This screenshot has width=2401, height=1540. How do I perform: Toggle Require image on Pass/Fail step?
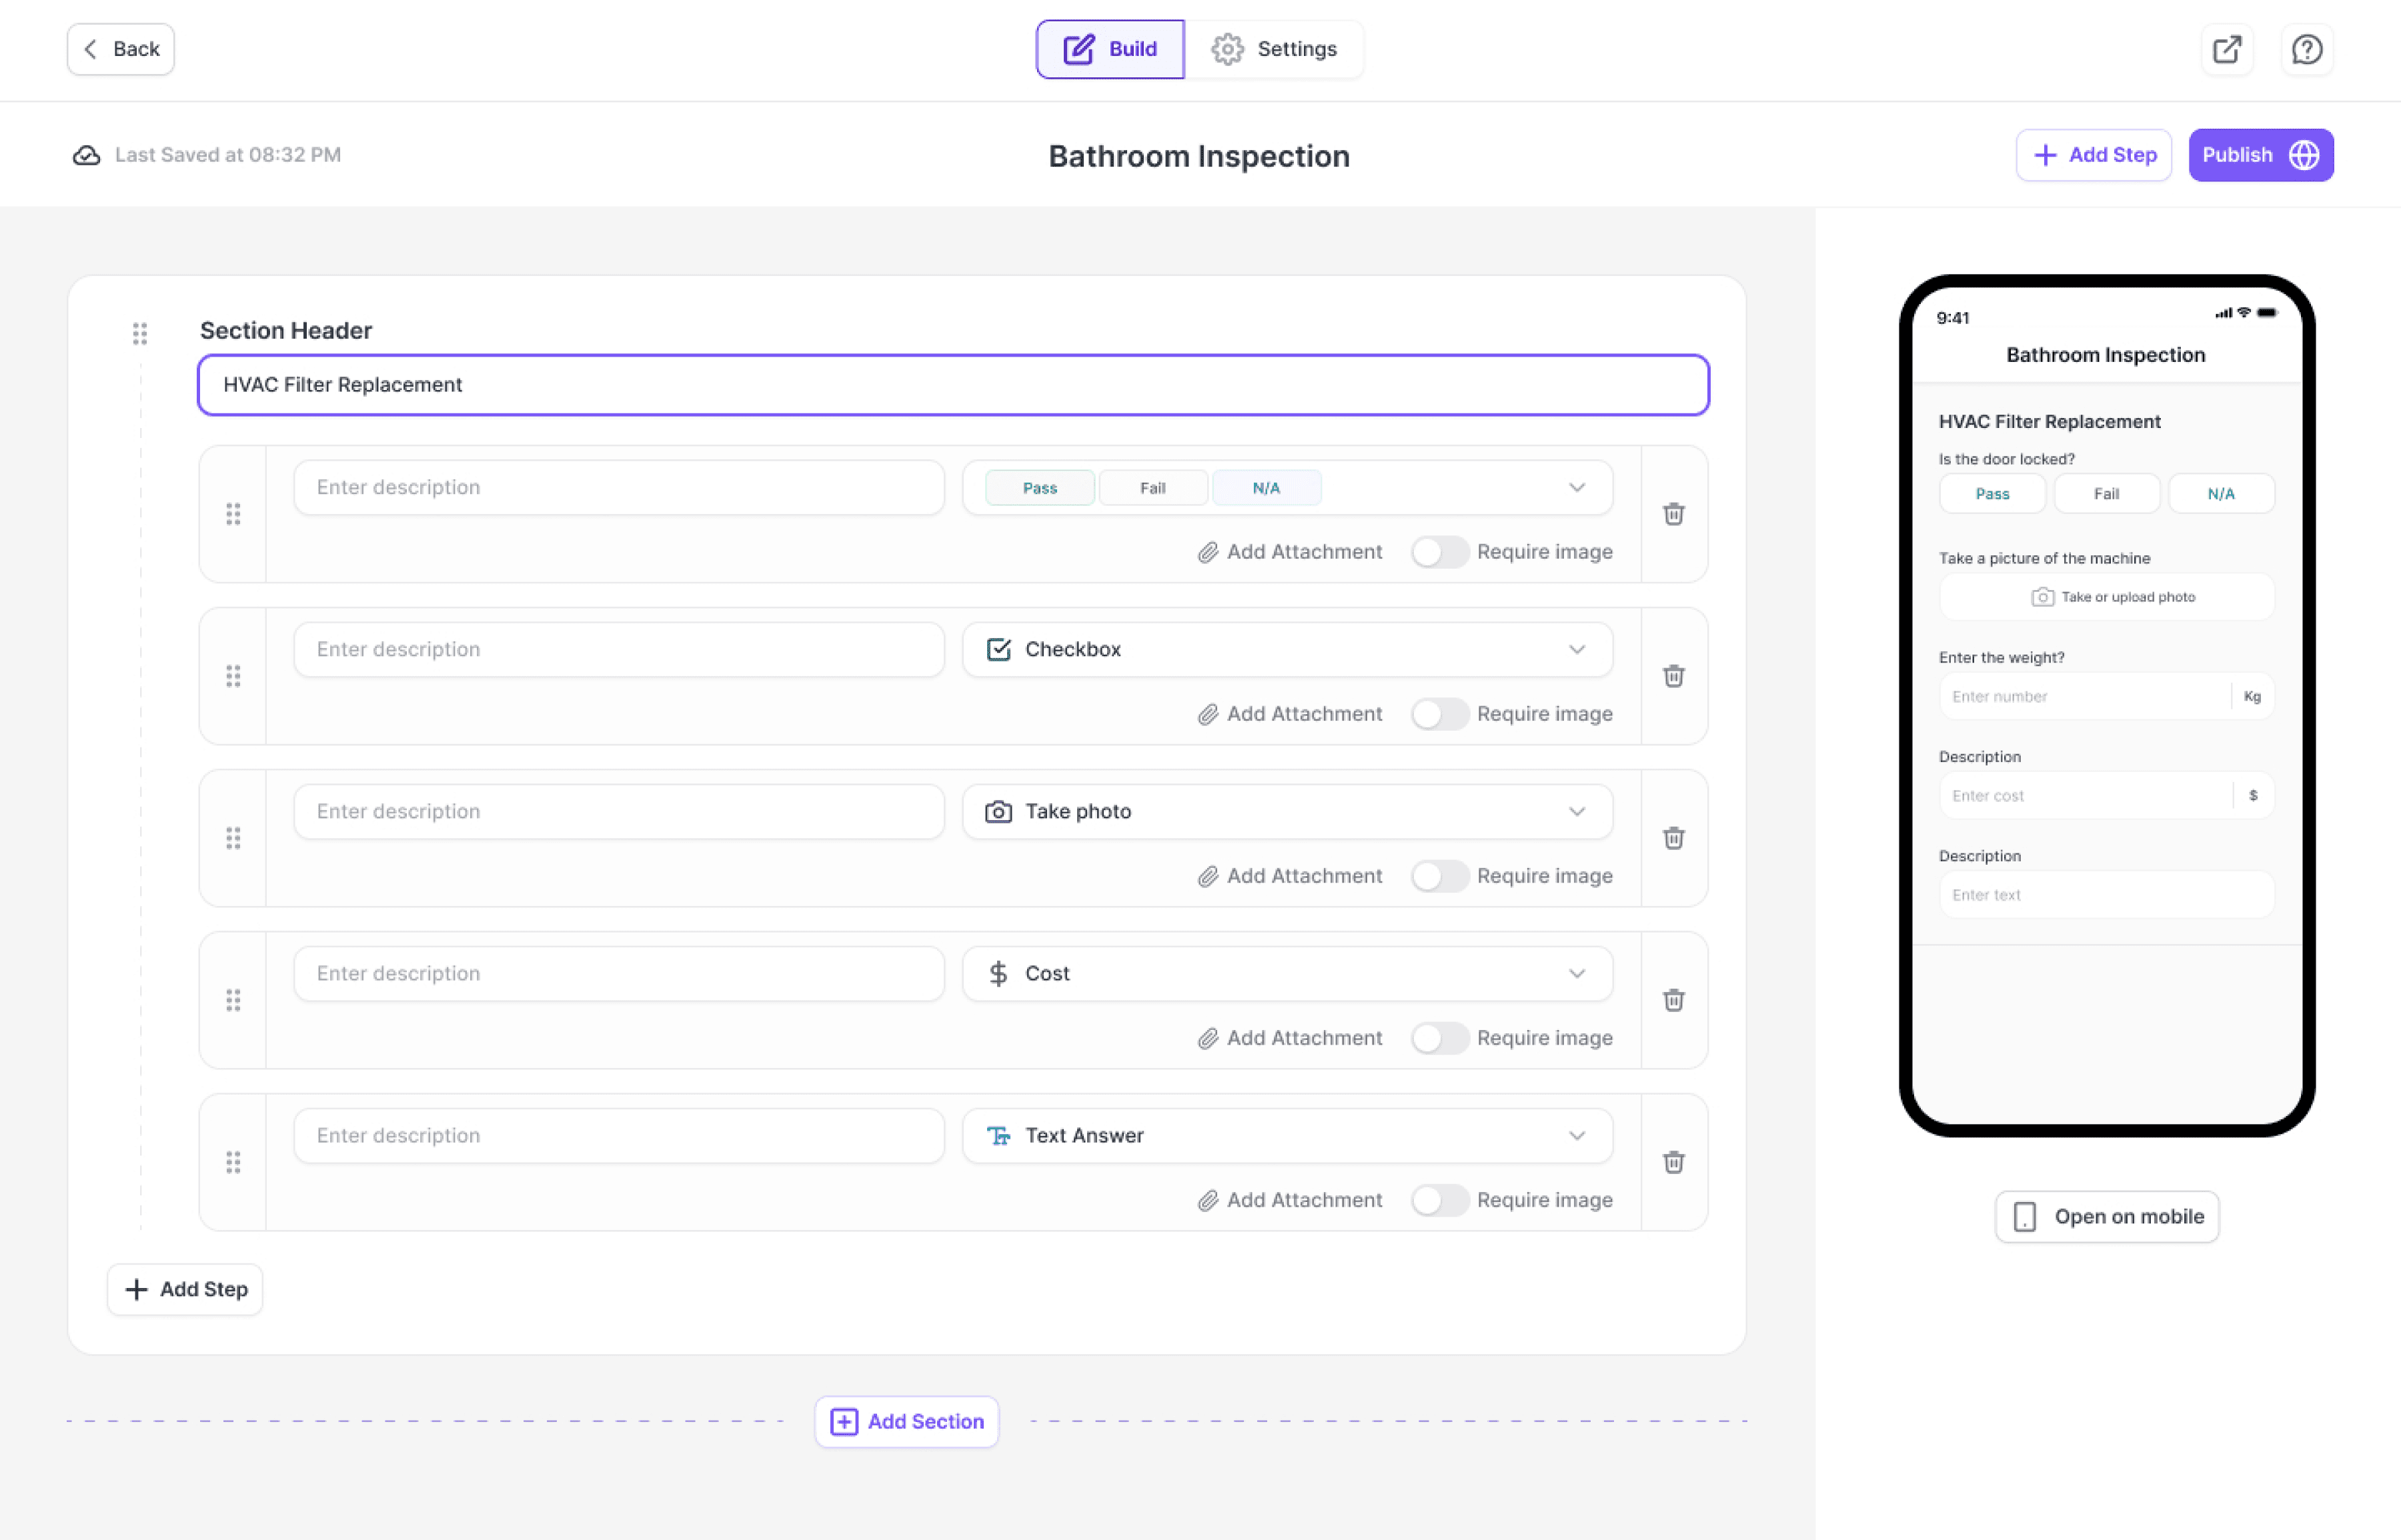tap(1439, 552)
